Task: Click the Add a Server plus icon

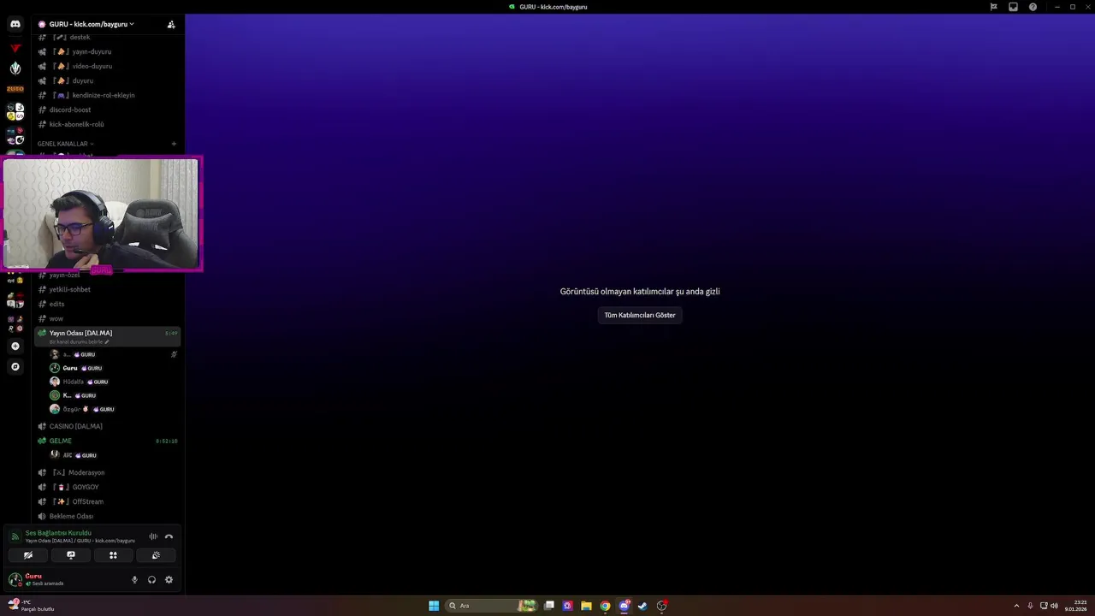Action: click(x=15, y=346)
